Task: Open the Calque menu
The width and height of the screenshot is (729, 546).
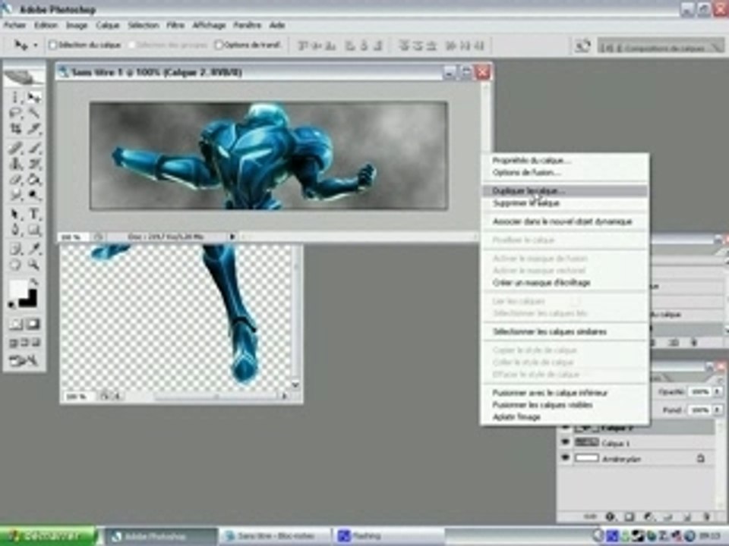Action: click(108, 25)
